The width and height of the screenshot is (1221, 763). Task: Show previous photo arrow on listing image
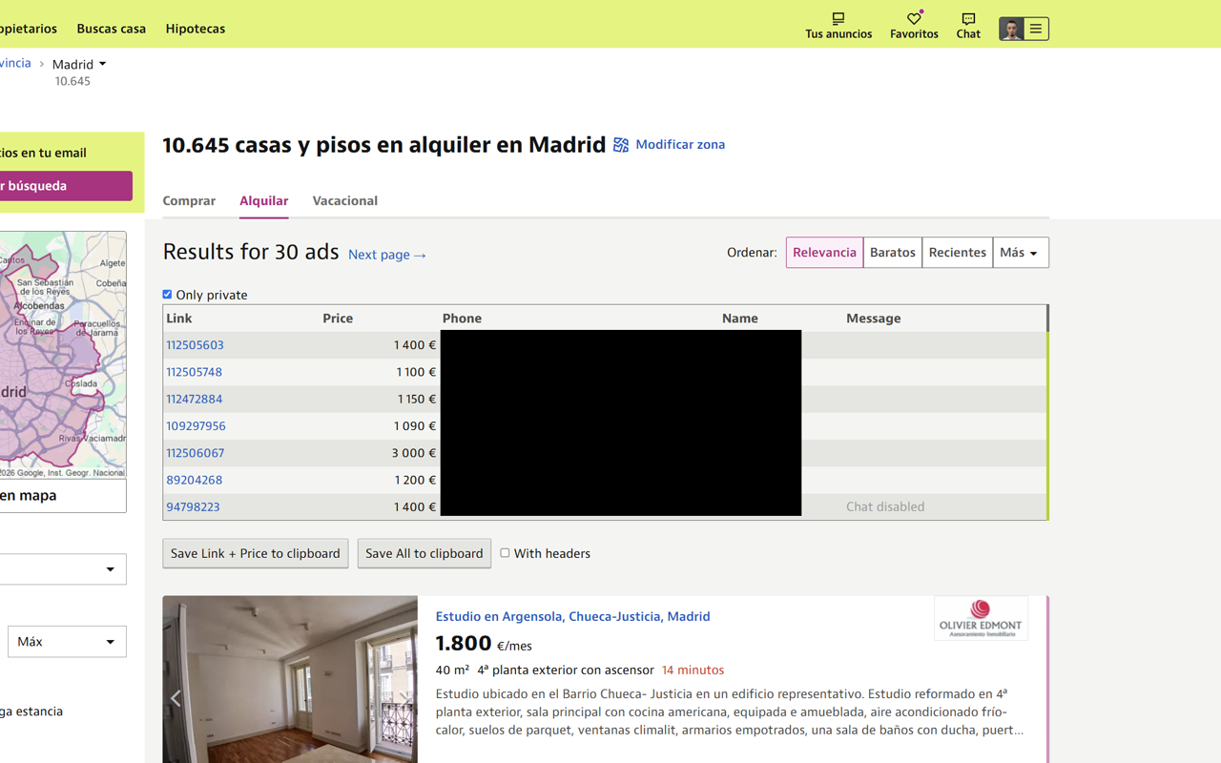[x=176, y=698]
